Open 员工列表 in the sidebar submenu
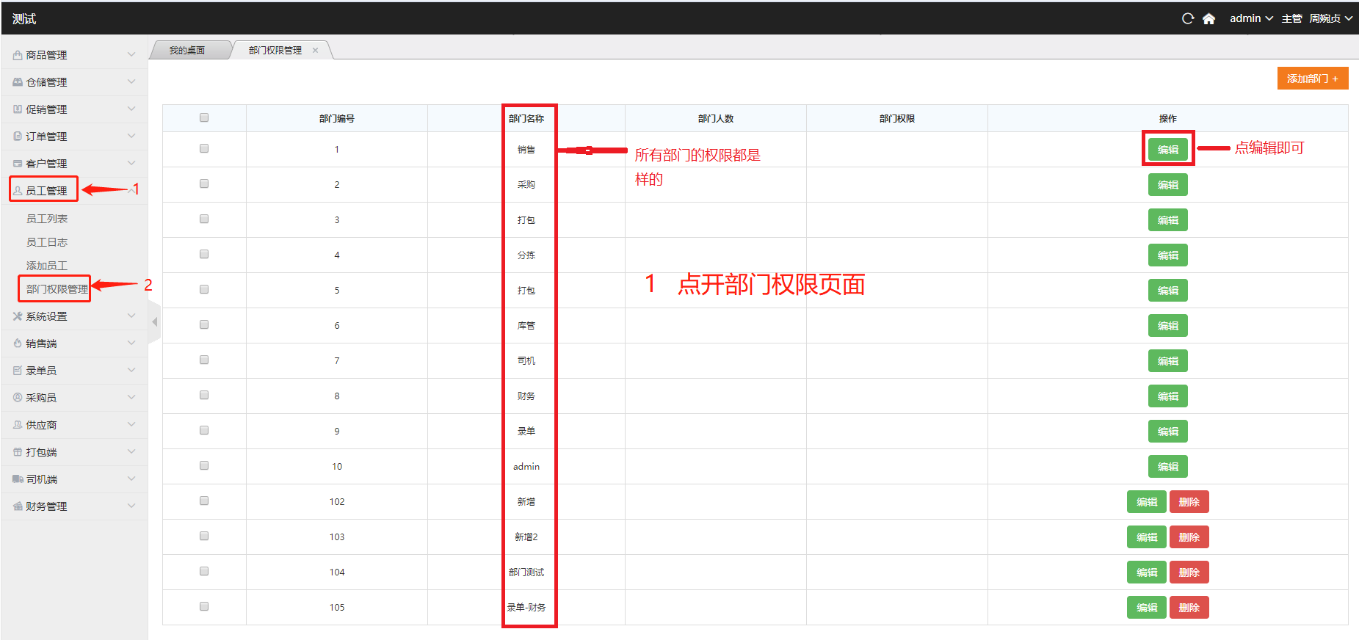Image resolution: width=1359 pixels, height=640 pixels. coord(47,219)
